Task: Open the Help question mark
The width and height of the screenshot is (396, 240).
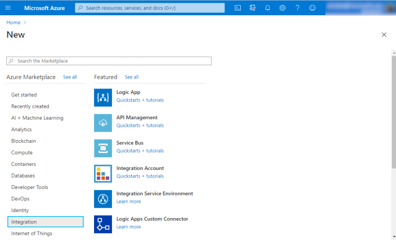Action: tap(297, 8)
